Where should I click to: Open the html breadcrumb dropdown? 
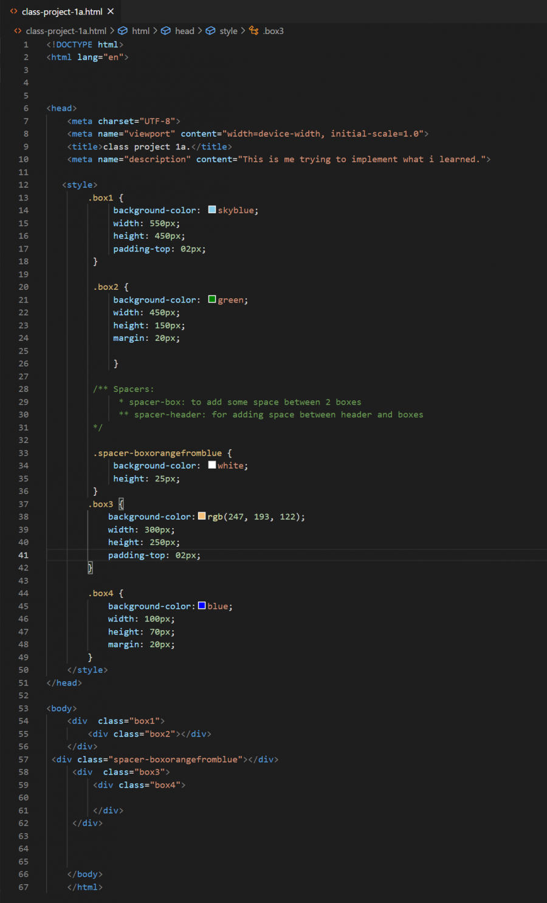pyautogui.click(x=140, y=31)
